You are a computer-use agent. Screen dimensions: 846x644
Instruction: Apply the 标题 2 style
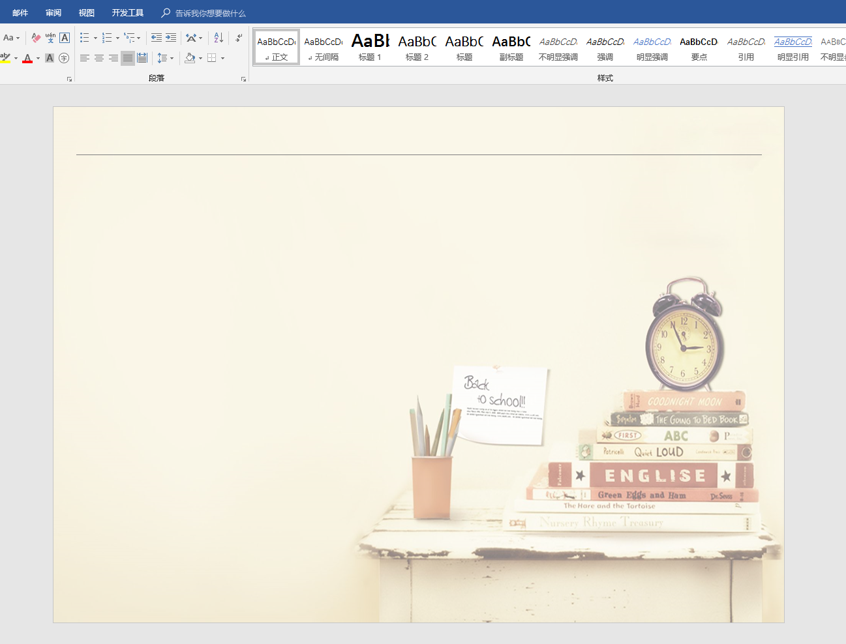coord(417,48)
